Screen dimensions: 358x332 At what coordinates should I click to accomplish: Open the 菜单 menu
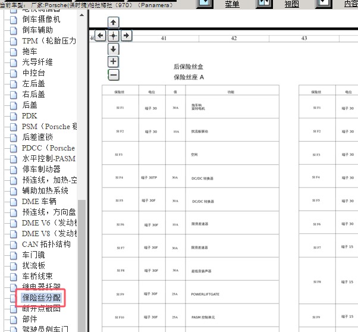[x=232, y=4]
